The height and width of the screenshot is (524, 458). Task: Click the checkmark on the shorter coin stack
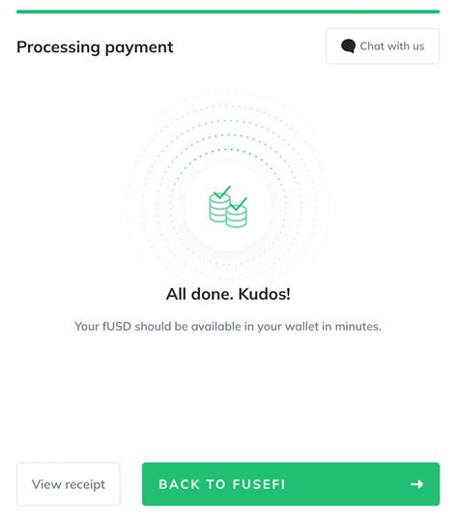pos(240,204)
